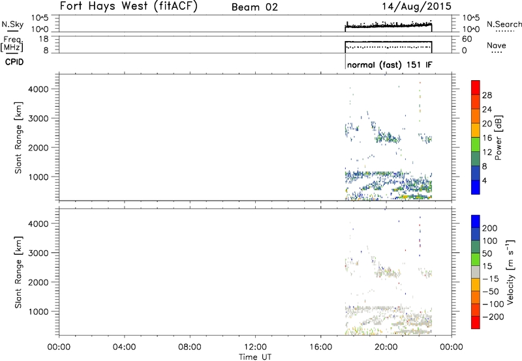Image resolution: width=522 pixels, height=361 pixels.
Task: Click the '-100' tick on the Velocity color bar
Action: pos(493,304)
